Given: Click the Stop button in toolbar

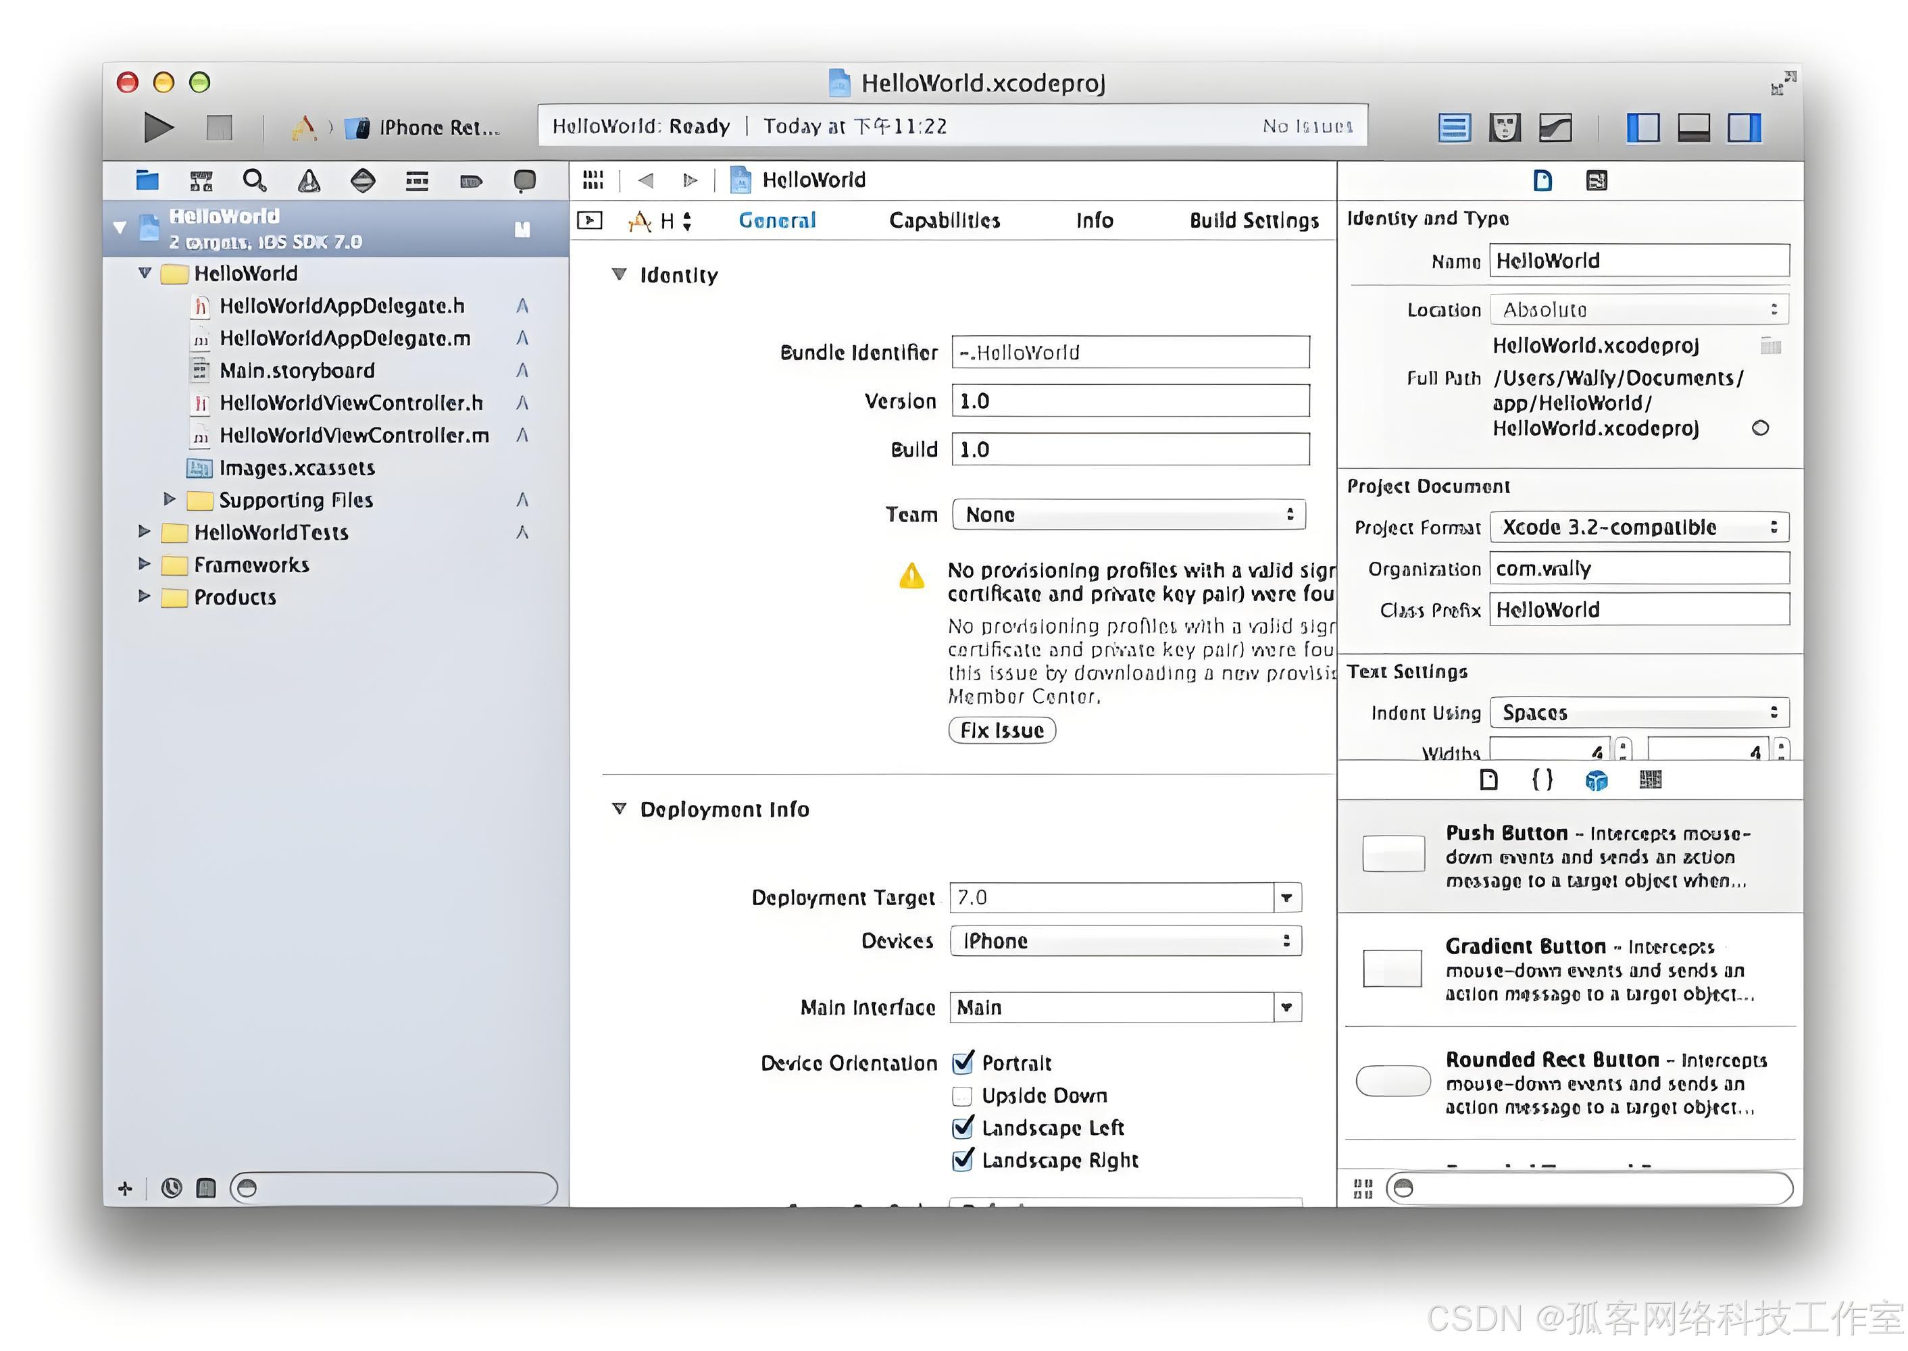Looking at the screenshot, I should coord(219,127).
